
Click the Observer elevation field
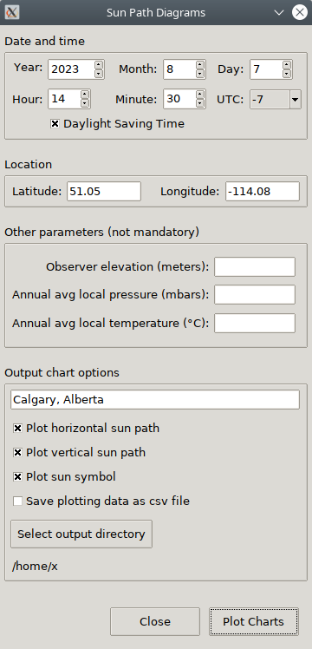pos(255,266)
